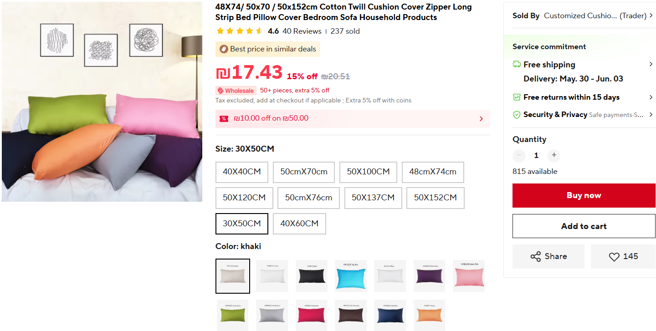Viewport: 656px width, 331px height.
Task: Pick the 40X60CM size
Action: point(299,224)
